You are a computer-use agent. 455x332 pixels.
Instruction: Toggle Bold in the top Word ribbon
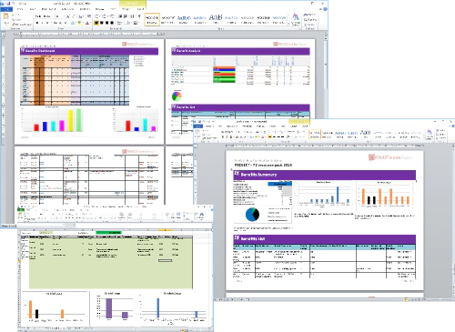pos(37,23)
